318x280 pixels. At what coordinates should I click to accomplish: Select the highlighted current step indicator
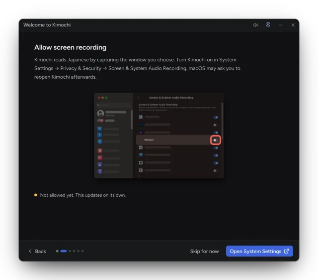(64, 251)
